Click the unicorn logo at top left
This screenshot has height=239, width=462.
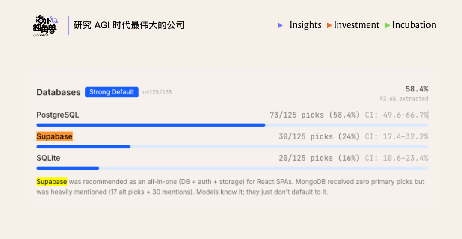pos(45,26)
